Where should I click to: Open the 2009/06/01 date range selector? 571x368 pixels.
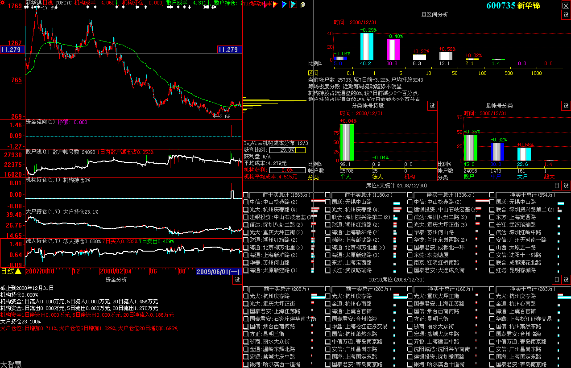(219, 271)
